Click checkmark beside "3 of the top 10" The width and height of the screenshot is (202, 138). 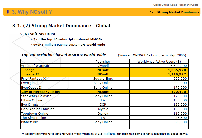(x=31, y=40)
